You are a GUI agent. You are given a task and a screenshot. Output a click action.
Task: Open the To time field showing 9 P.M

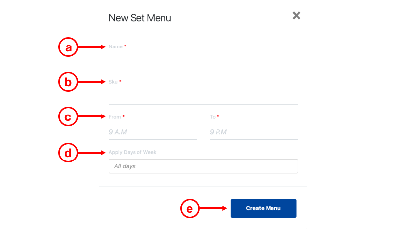pyautogui.click(x=253, y=132)
